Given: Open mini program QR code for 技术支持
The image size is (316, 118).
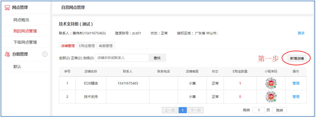Looking at the screenshot, I should click(x=271, y=97).
